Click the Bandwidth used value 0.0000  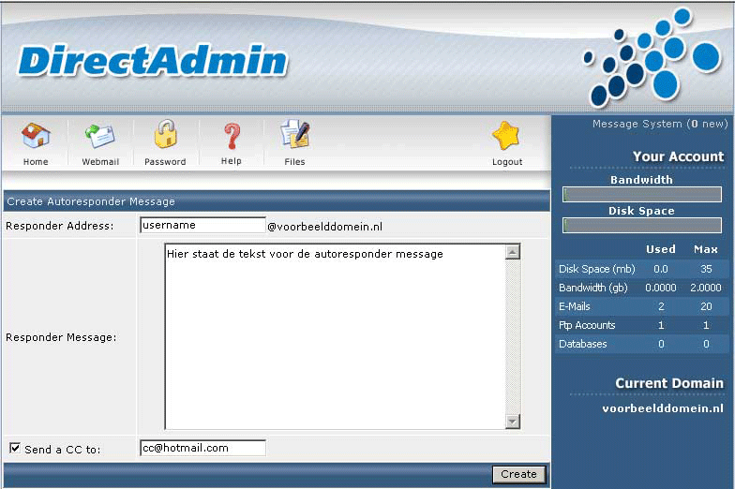click(x=660, y=288)
